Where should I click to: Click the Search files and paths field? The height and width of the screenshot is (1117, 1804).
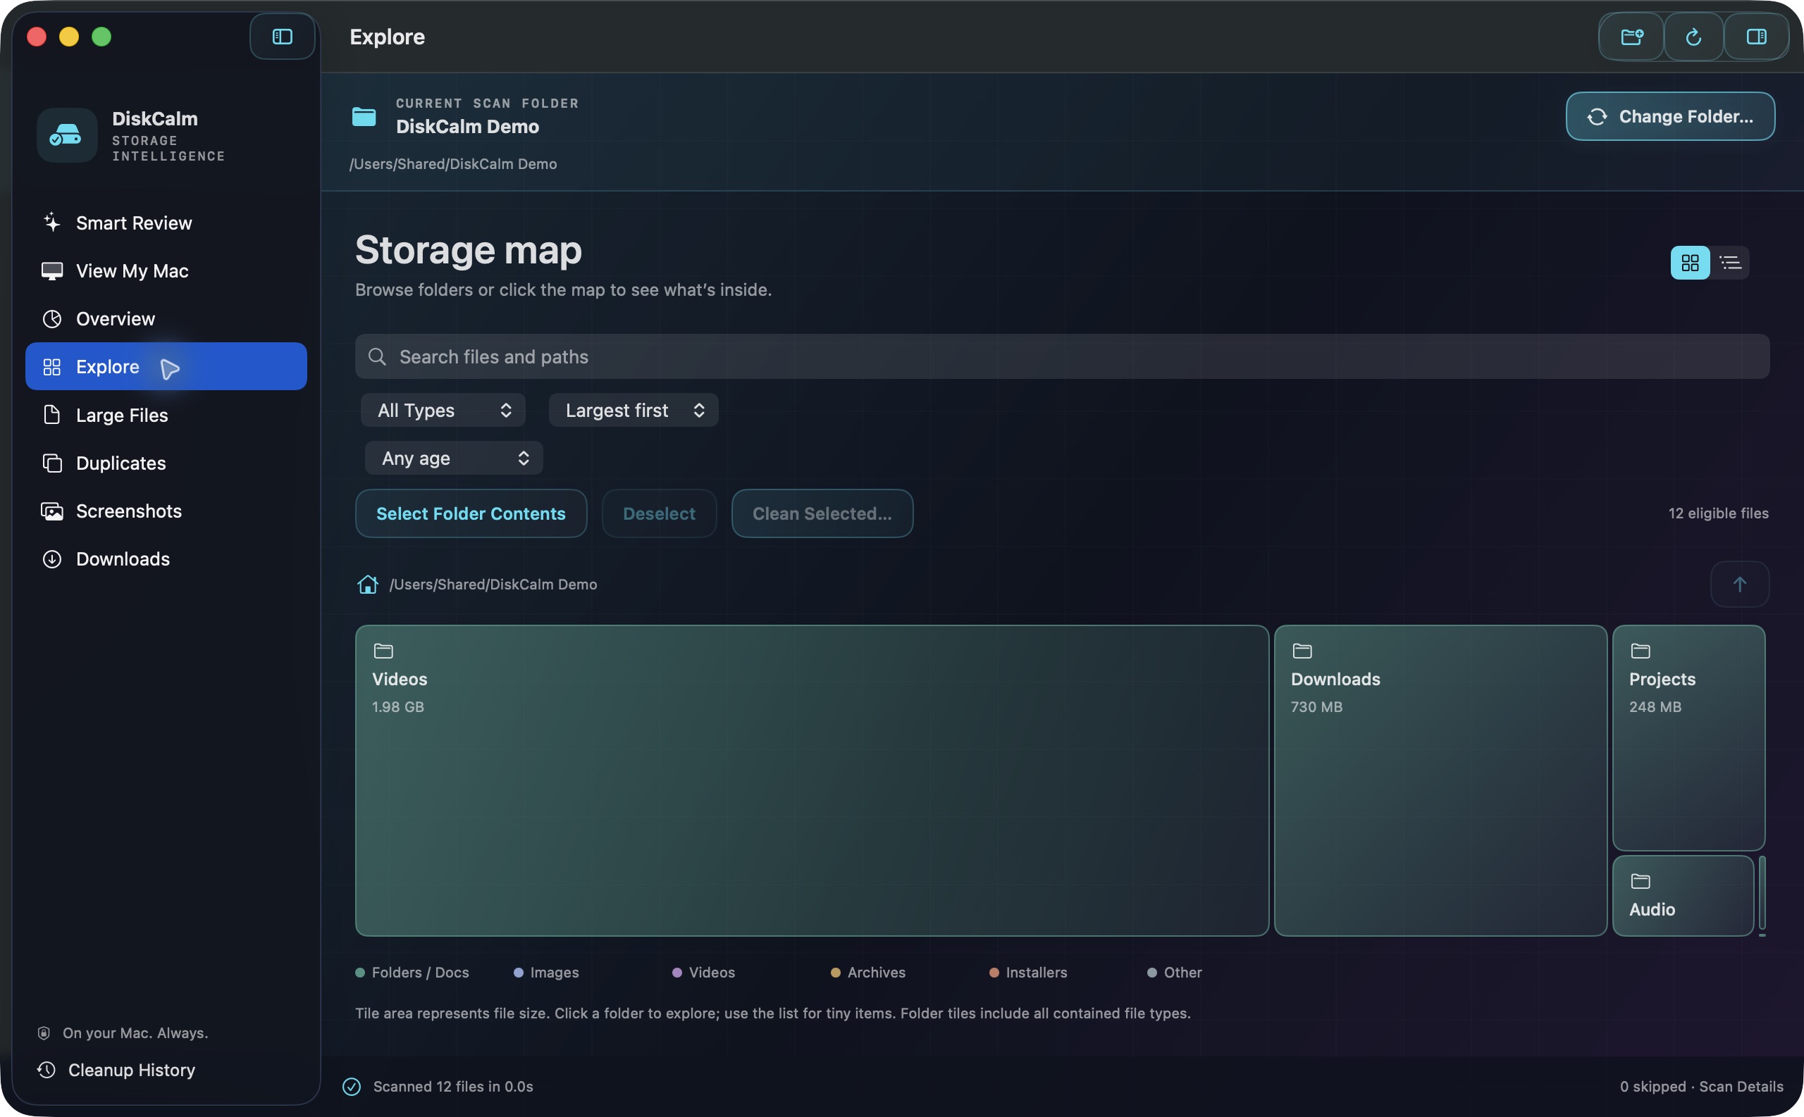(1062, 357)
